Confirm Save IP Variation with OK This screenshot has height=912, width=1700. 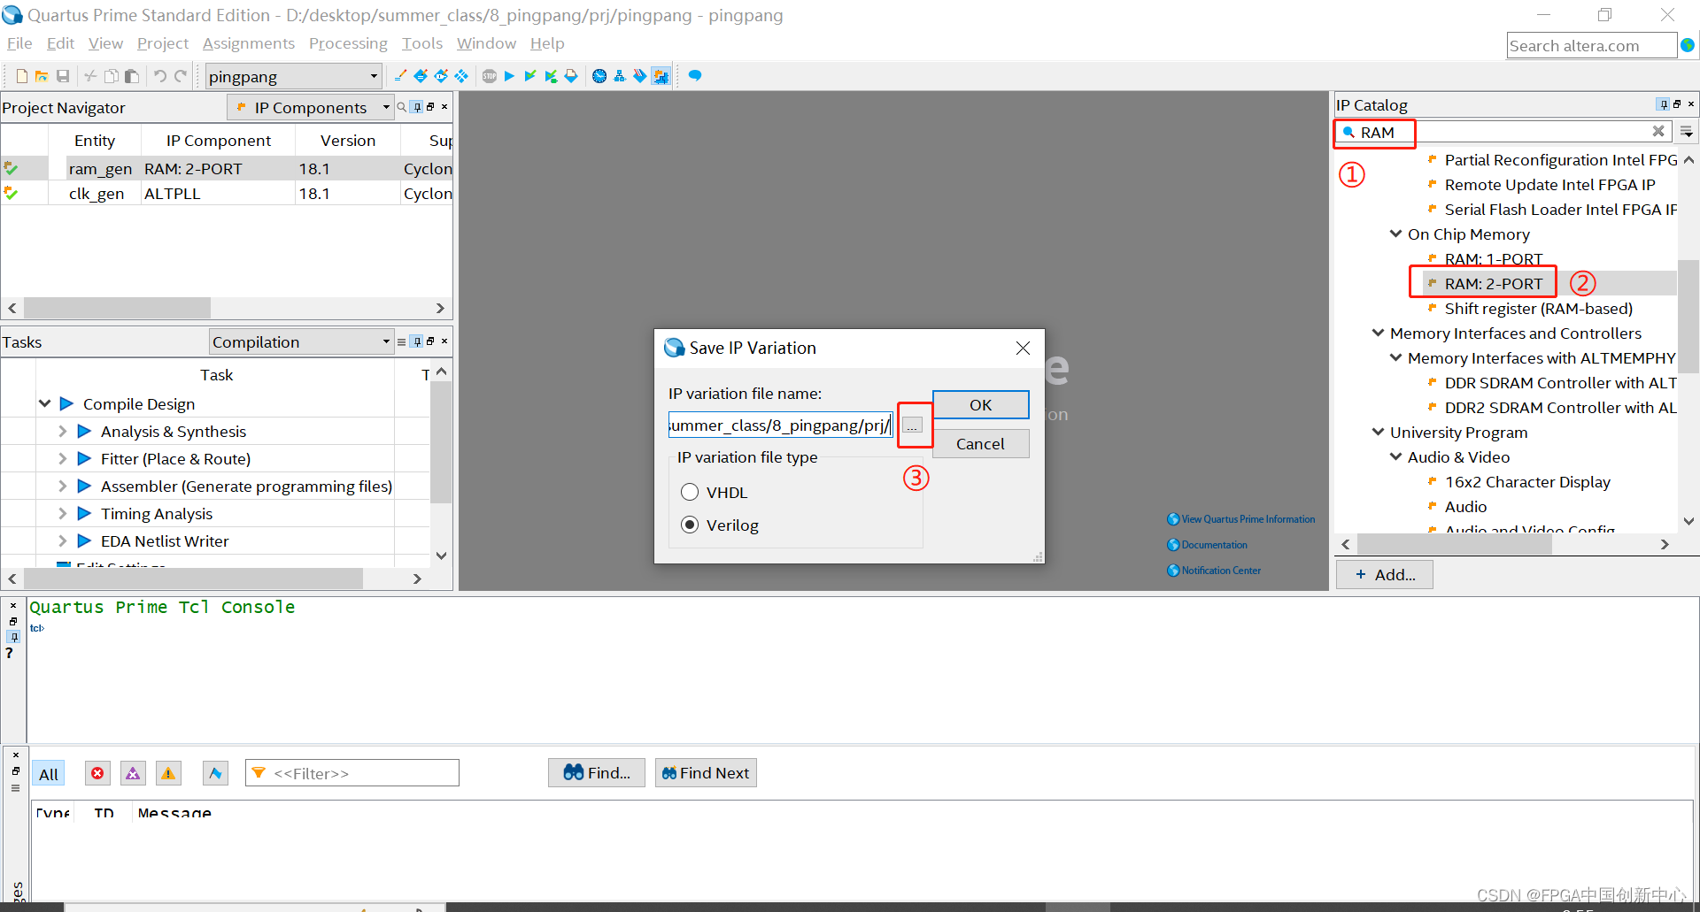point(980,404)
